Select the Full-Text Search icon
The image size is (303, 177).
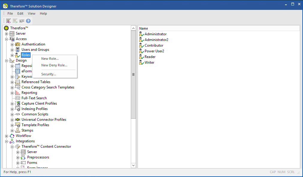[x=18, y=98]
